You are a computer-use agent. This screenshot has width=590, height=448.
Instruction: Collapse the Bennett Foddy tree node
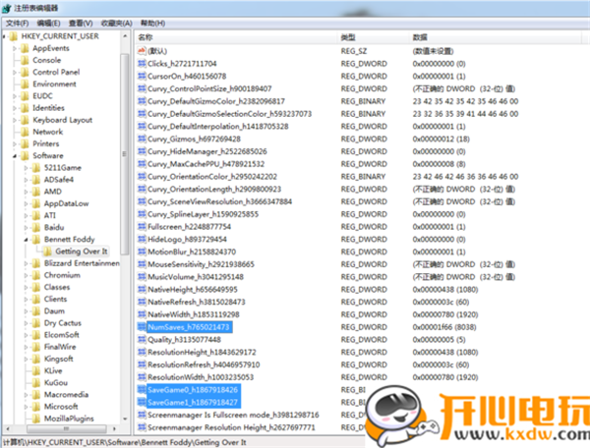pyautogui.click(x=26, y=240)
